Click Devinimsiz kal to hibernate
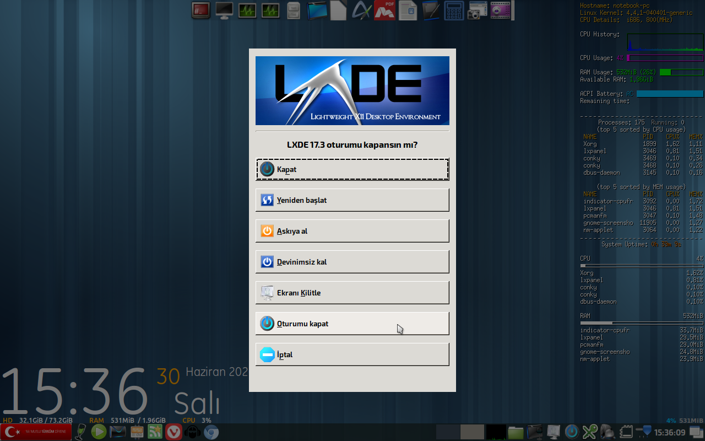 (352, 262)
